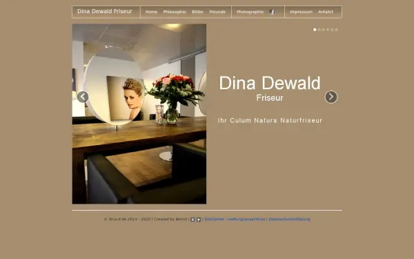The height and width of the screenshot is (259, 414).
Task: Select the second slider pagination dot
Action: tap(319, 30)
